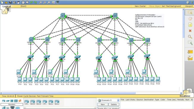Click the Delete scenario button

pyautogui.click(x=114, y=105)
